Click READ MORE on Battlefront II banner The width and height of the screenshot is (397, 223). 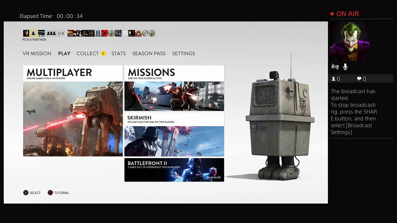(214, 177)
